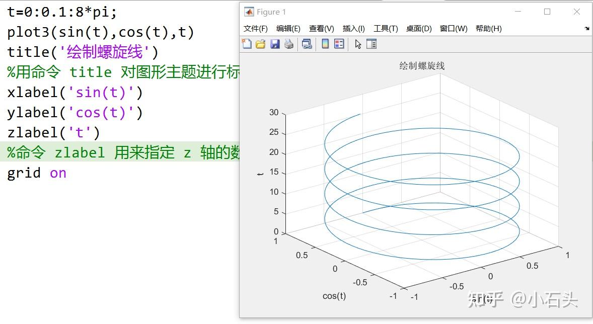Open the 编辑(E) menu
Viewport: 593px width, 324px height.
(288, 29)
